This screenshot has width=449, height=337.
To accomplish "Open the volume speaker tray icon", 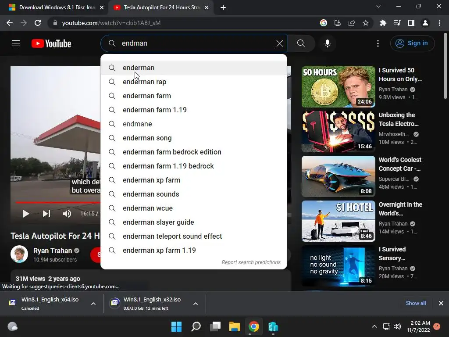I will pyautogui.click(x=397, y=326).
